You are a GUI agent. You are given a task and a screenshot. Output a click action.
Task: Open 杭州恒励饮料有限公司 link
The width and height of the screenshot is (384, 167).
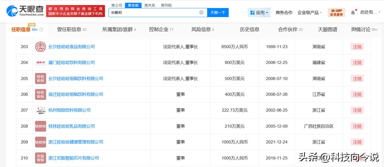70,110
